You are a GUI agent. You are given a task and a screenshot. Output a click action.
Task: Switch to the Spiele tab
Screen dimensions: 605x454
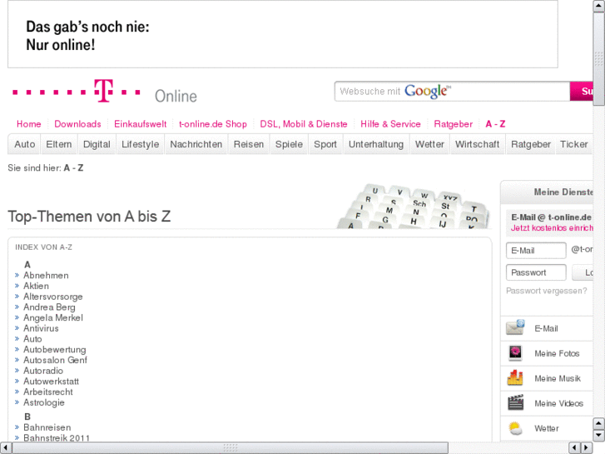pyautogui.click(x=289, y=144)
